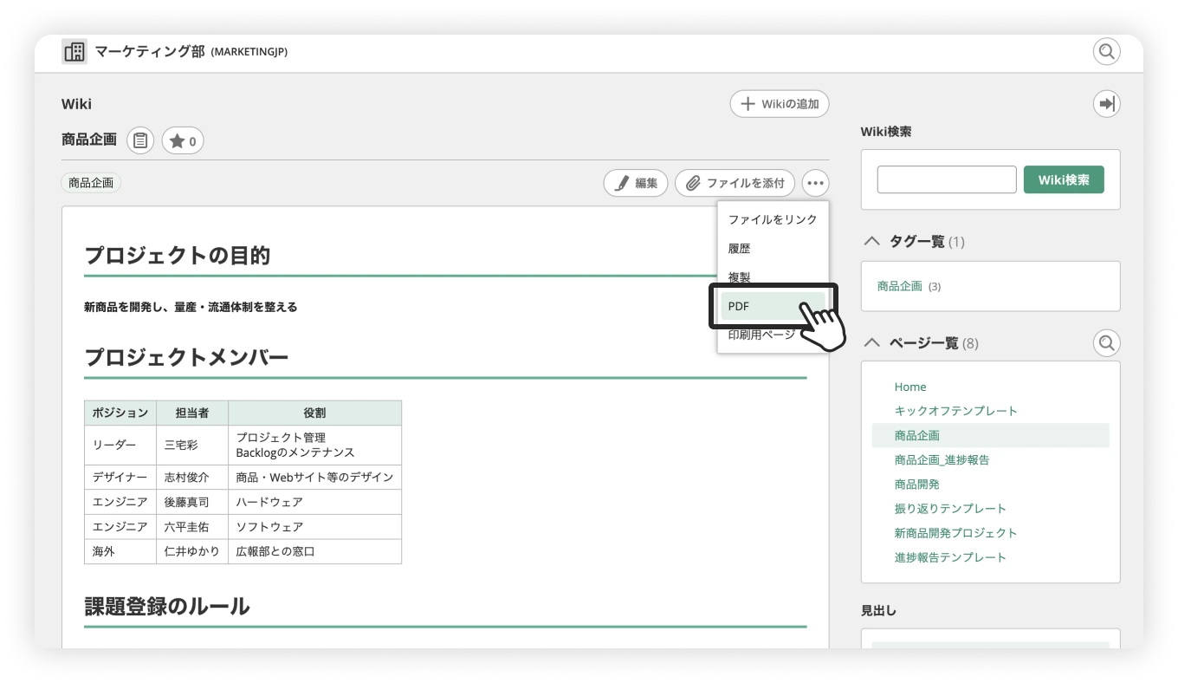Viewport: 1178px width, 683px height.
Task: Open the 進捗報告テンプレート page
Action: click(x=950, y=557)
